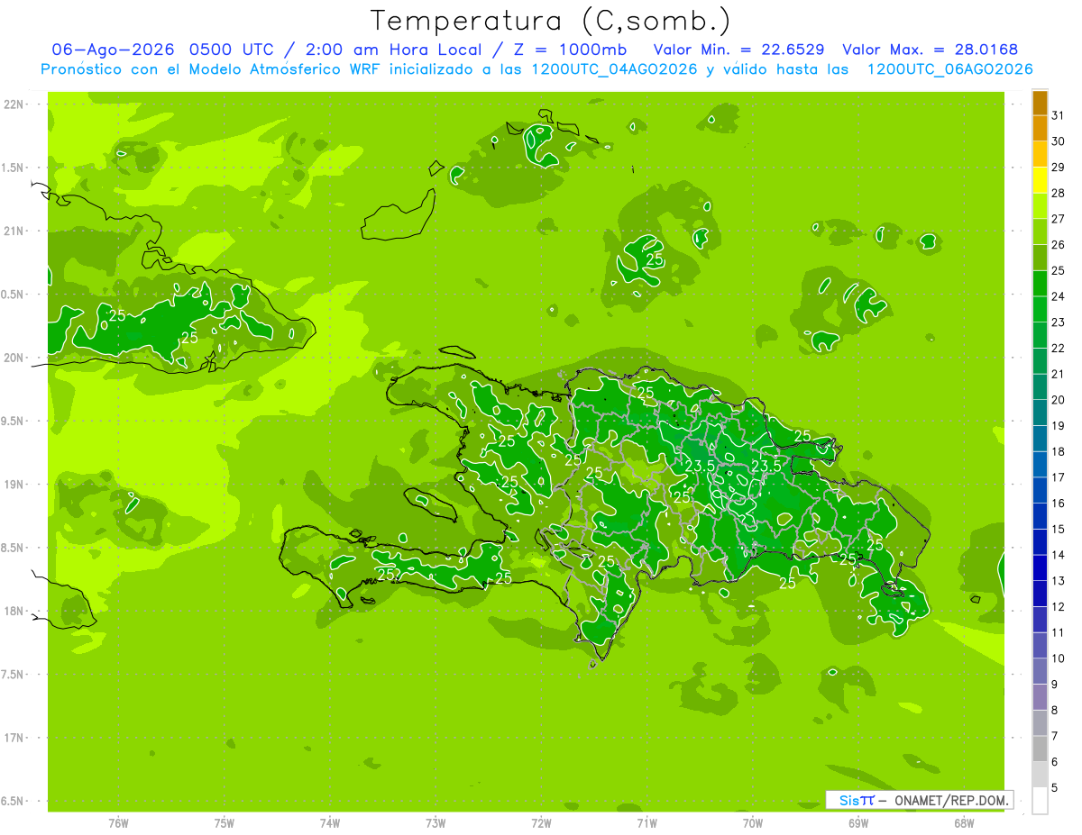Click the 22N latitude axis label

point(13,104)
